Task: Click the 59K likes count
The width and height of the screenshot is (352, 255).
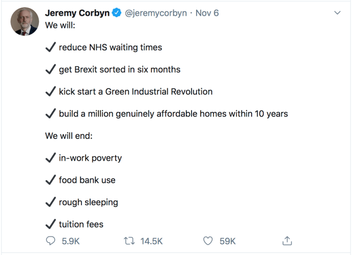Action: (228, 241)
